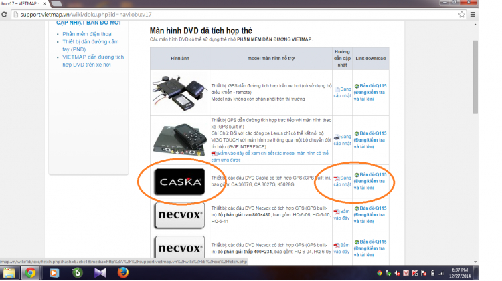
Task: Click the necvox logo for 800×480 row
Action: click(179, 215)
